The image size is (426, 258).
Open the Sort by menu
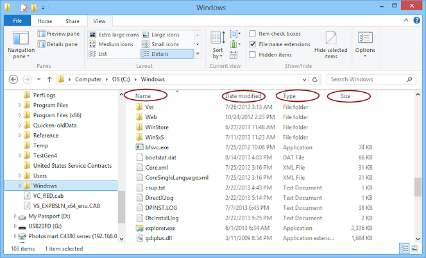[217, 45]
